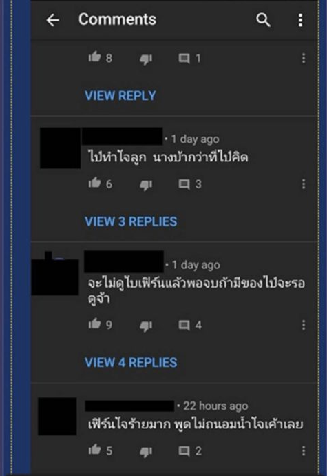Open reply icon showing 2 replies
Image resolution: width=327 pixels, height=476 pixels.
(x=184, y=451)
